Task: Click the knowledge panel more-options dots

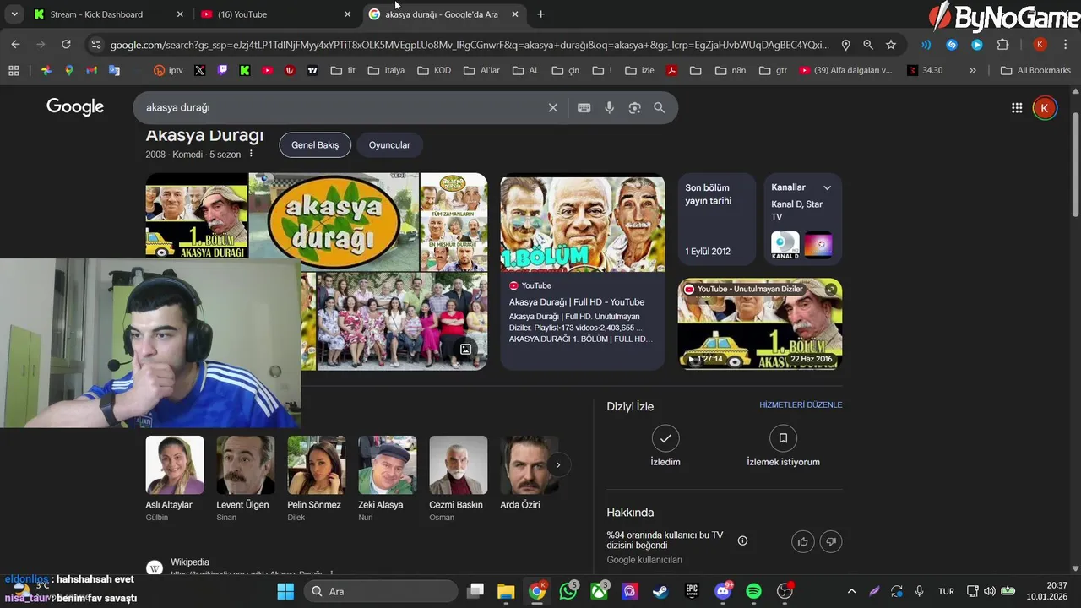Action: pyautogui.click(x=251, y=155)
